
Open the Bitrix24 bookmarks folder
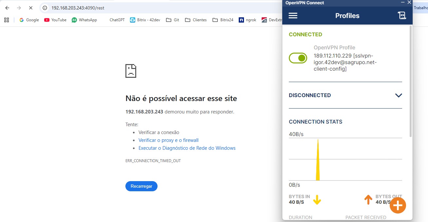tap(223, 20)
